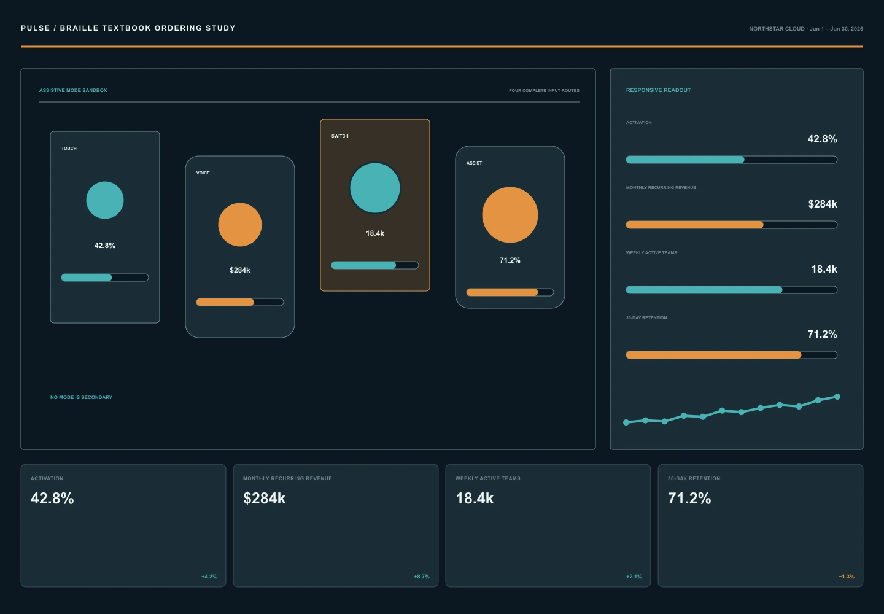Click the VOICE card progress bar
The width and height of the screenshot is (884, 614).
coord(240,302)
